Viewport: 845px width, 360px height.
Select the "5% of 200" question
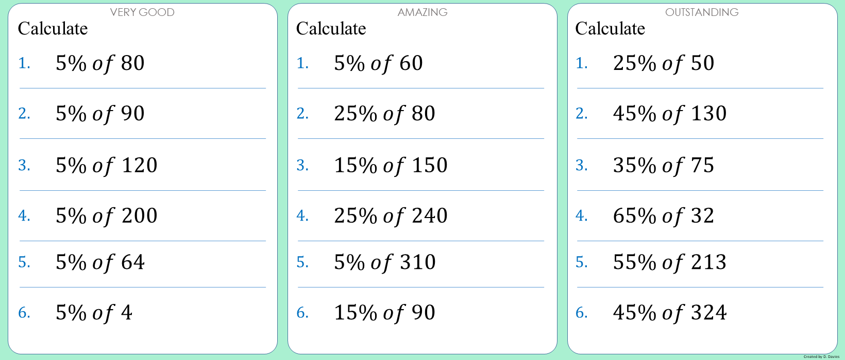(x=106, y=215)
